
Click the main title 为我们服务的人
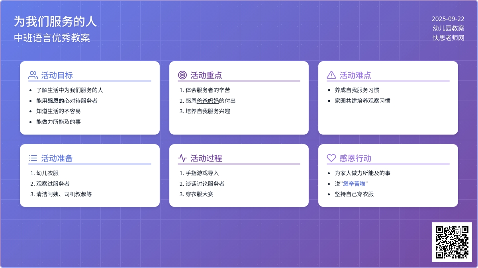[55, 21]
